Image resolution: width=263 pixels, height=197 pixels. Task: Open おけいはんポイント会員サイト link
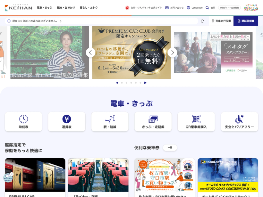coord(146,8)
